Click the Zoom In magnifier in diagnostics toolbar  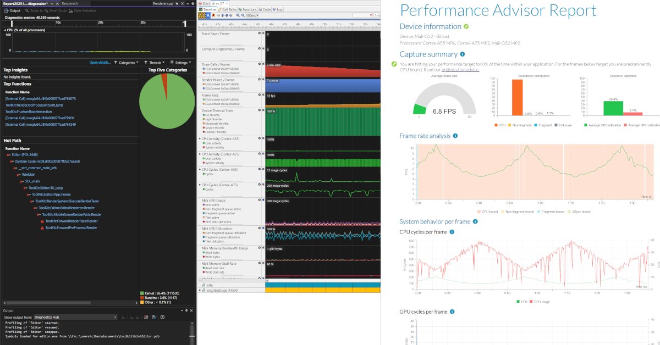click(27, 10)
